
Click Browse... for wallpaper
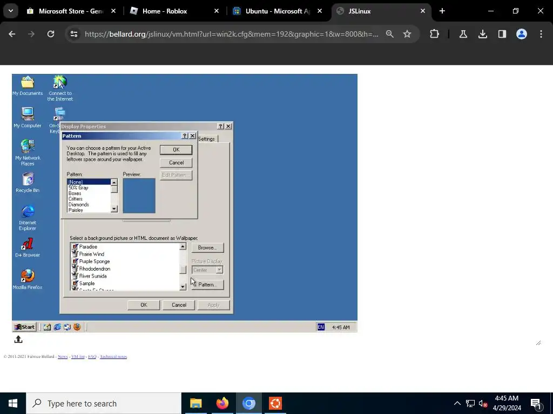pyautogui.click(x=207, y=248)
